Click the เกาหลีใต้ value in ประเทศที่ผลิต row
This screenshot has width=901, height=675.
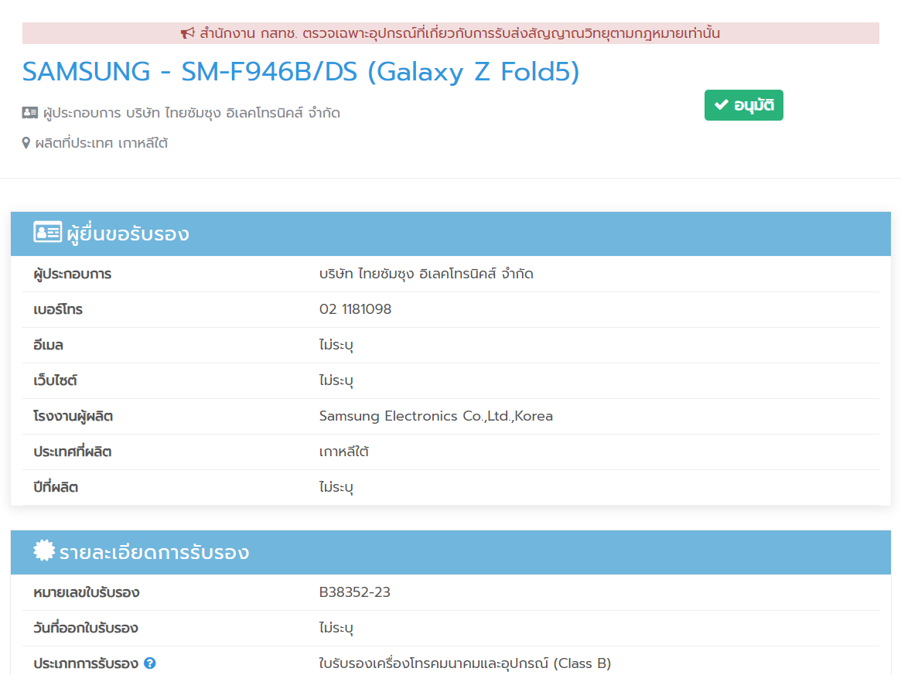tap(343, 452)
